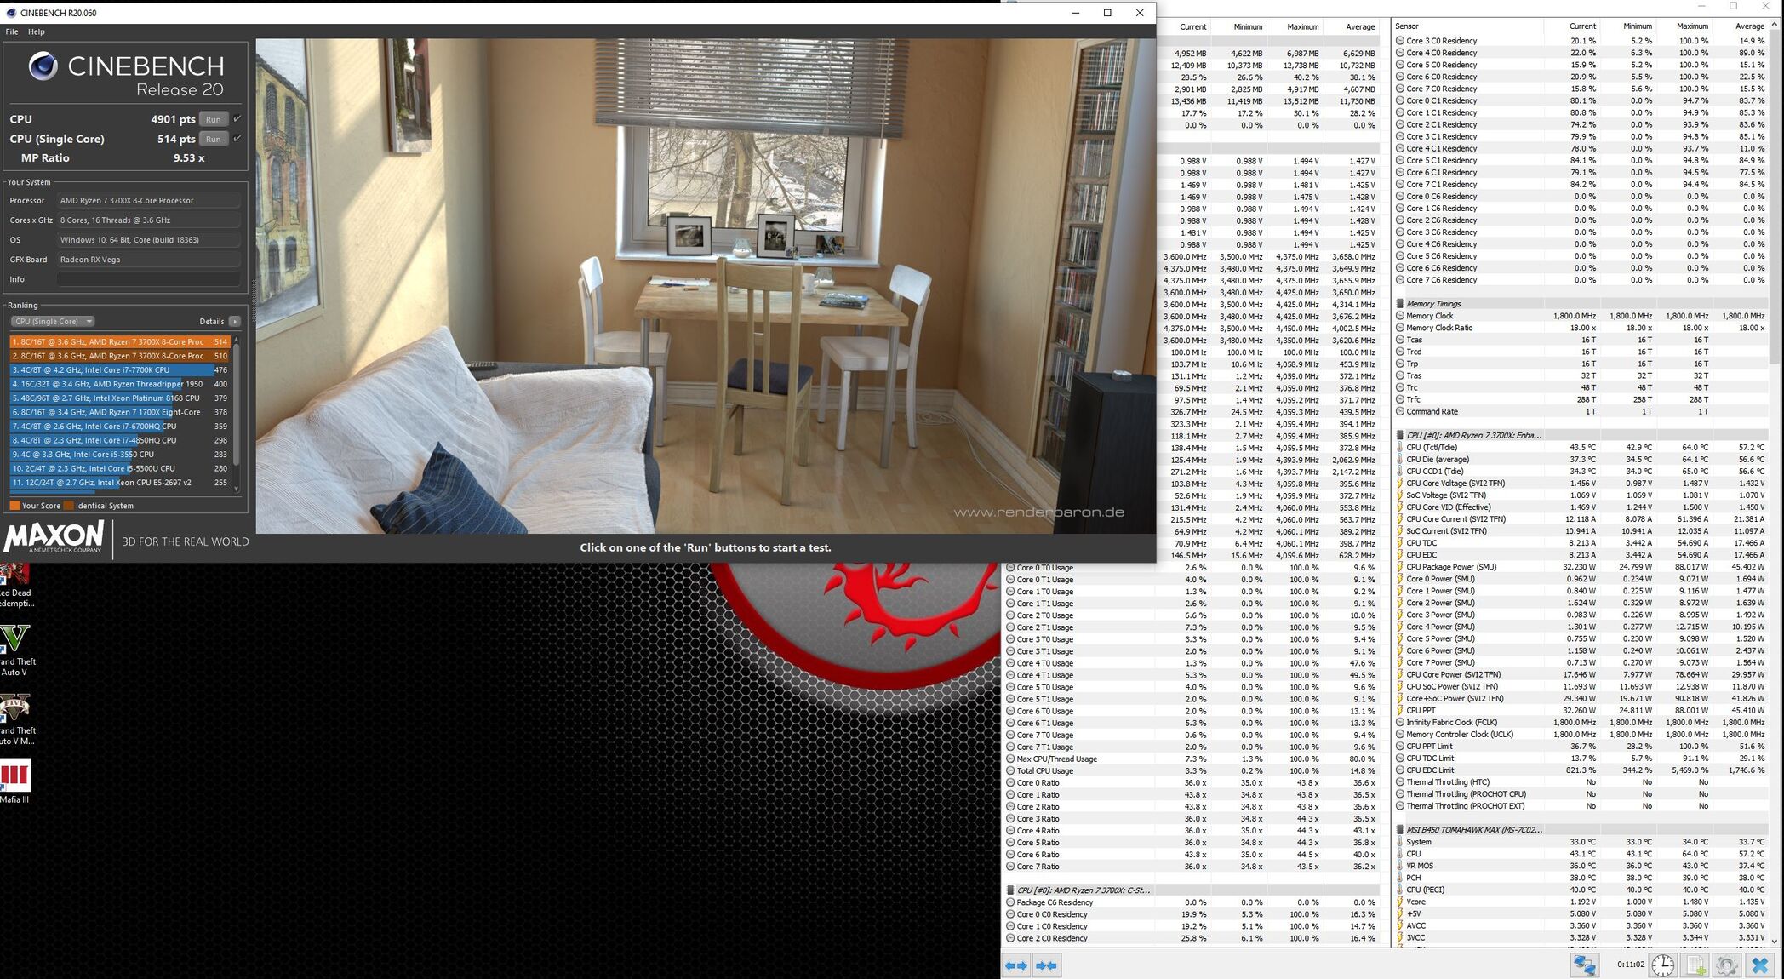Click the HWiNFO clock reset-timer icon

pyautogui.click(x=1662, y=965)
